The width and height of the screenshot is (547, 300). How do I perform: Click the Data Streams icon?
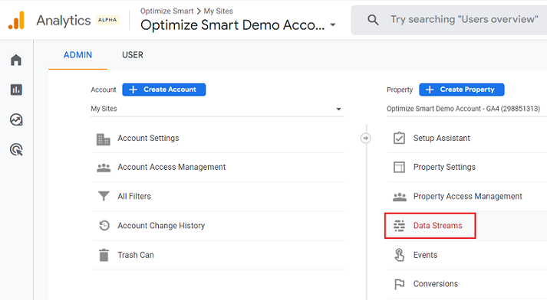pos(399,226)
